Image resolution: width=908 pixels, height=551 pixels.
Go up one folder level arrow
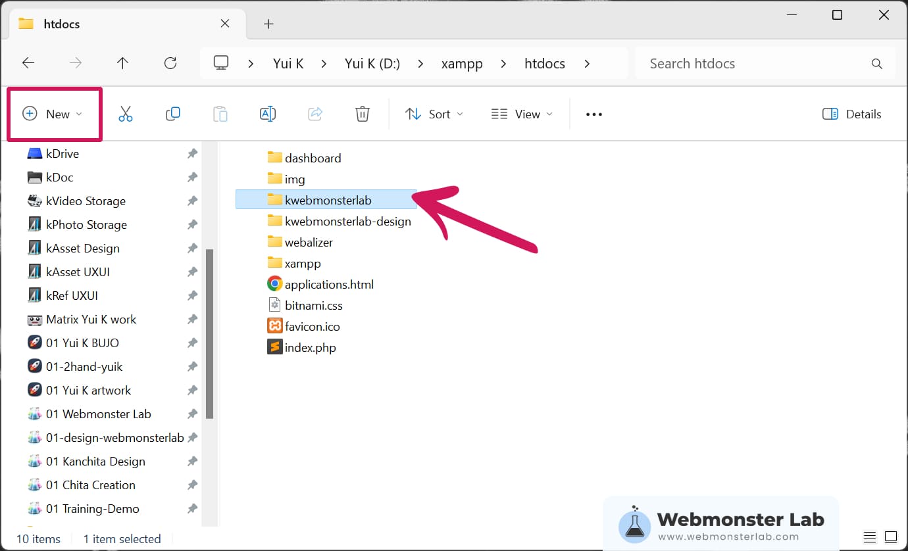[122, 64]
